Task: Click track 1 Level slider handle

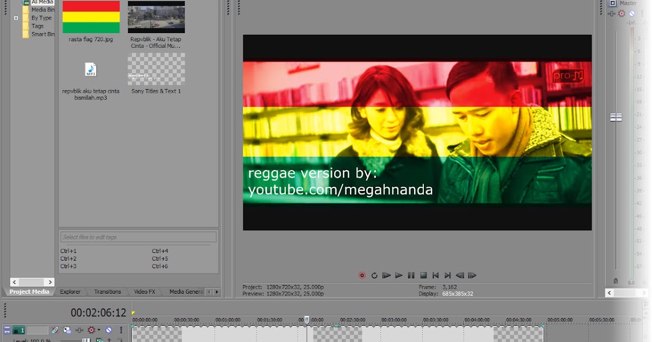Action: [86, 340]
